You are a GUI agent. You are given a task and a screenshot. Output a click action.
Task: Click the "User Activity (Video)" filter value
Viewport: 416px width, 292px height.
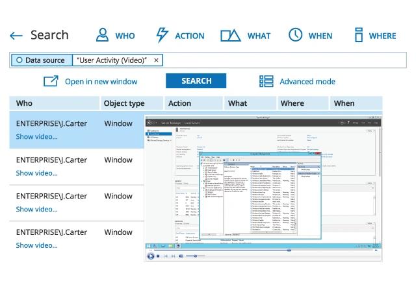(x=112, y=60)
